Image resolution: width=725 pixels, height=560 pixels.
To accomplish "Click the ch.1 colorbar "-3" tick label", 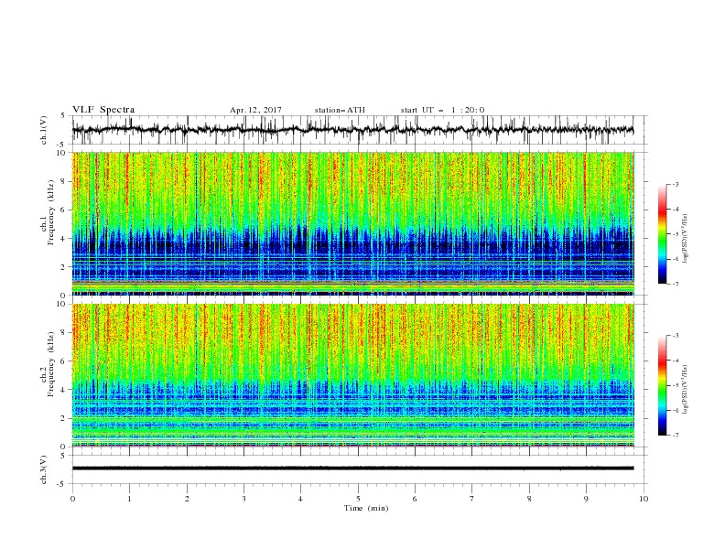I will pos(676,184).
